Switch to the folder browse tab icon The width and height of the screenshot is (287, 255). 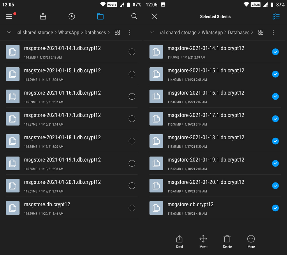(100, 17)
